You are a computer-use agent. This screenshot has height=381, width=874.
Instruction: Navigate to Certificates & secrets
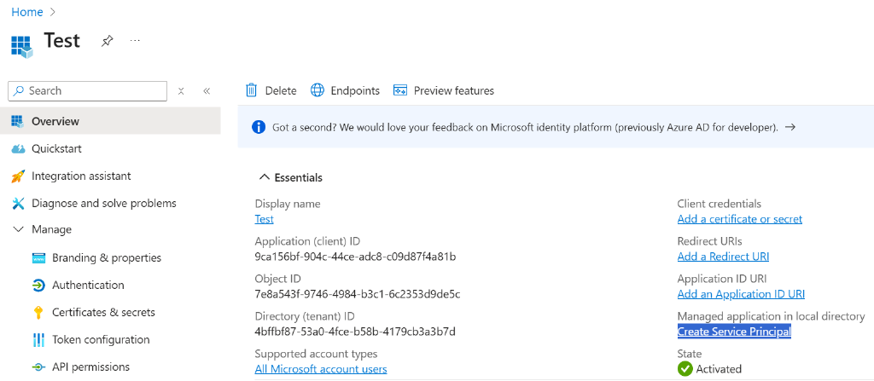coord(103,312)
